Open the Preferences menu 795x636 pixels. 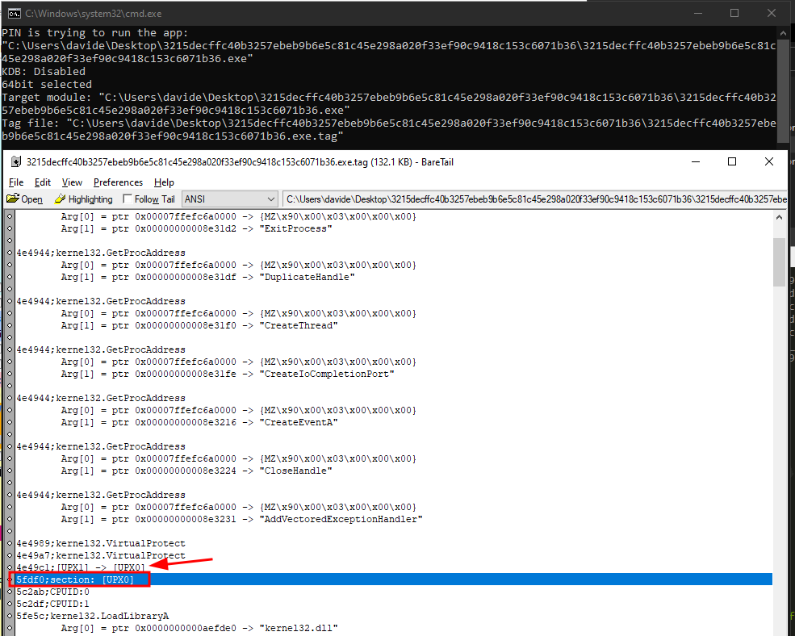point(118,182)
